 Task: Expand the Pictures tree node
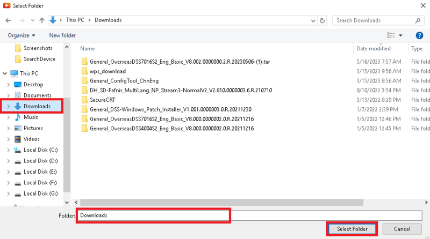coord(8,128)
